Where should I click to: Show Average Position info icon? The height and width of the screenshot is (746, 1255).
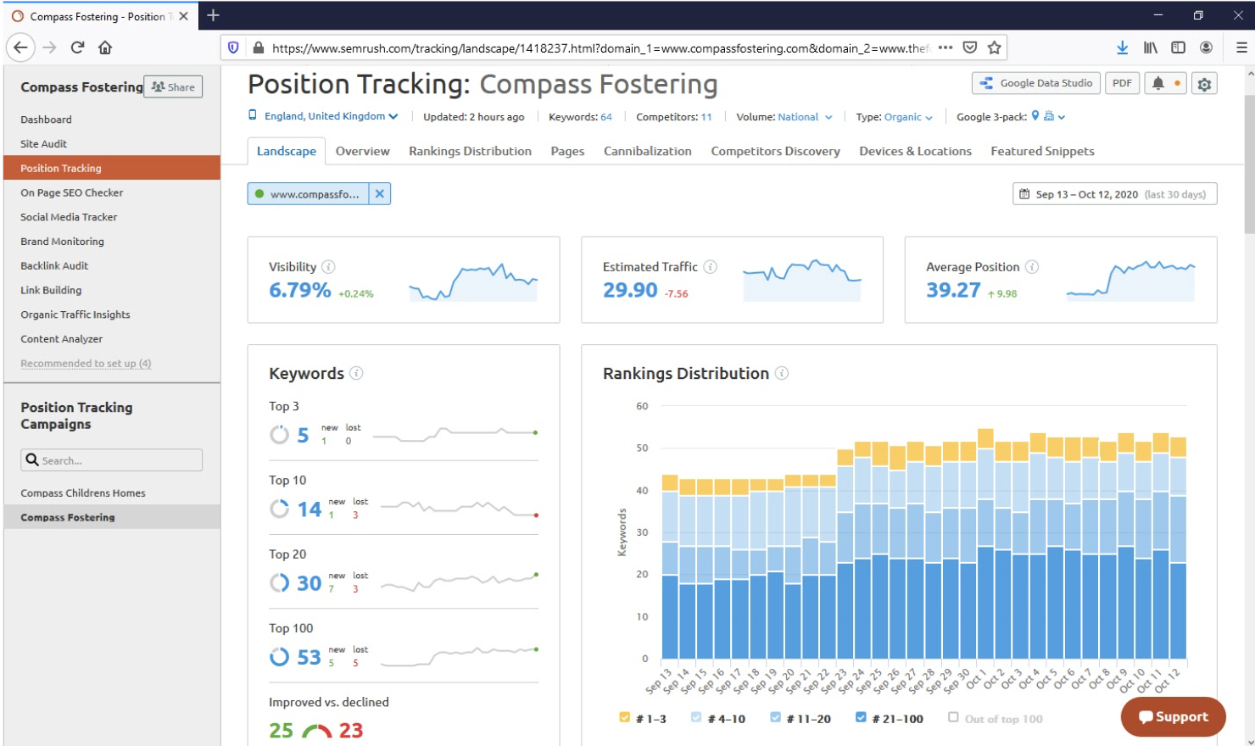pyautogui.click(x=1032, y=267)
